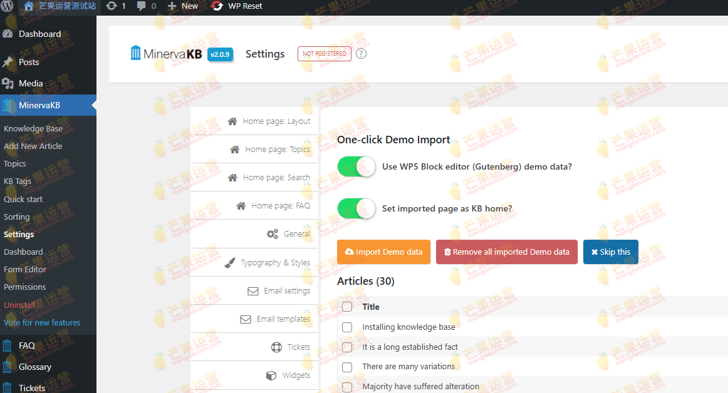Viewport: 728px width, 393px height.
Task: Click the NOT REGISTERED badge
Action: pos(325,54)
